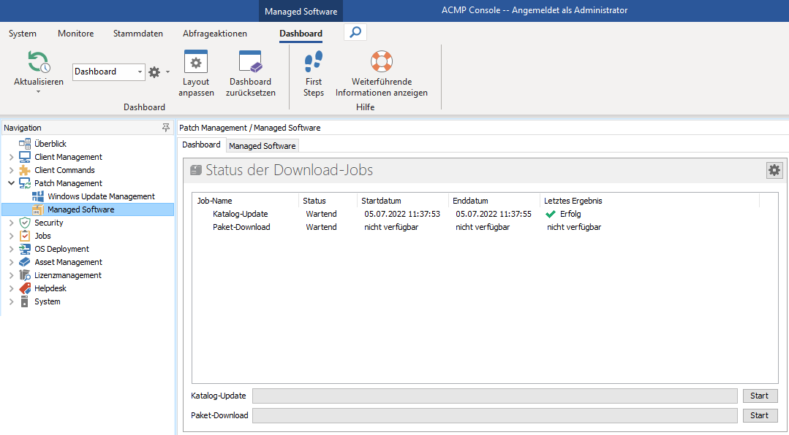Click the Katalog-Update progress bar

[x=494, y=395]
